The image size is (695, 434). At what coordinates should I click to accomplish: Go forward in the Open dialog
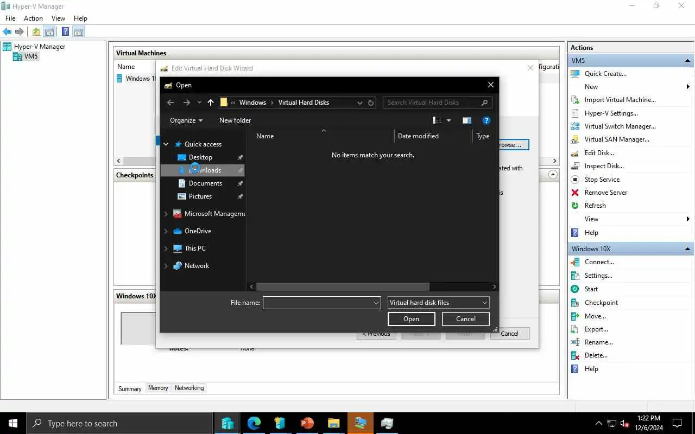coord(186,103)
